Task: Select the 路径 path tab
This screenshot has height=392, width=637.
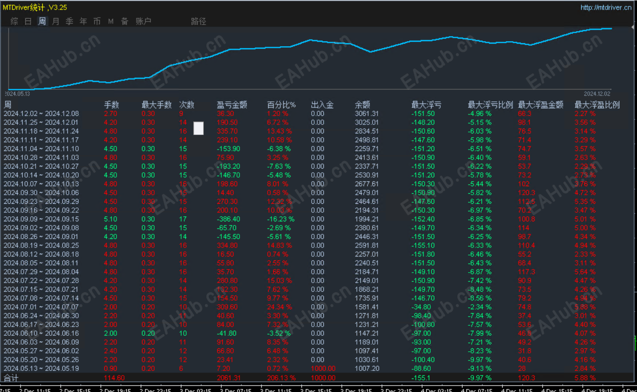Action: click(198, 21)
